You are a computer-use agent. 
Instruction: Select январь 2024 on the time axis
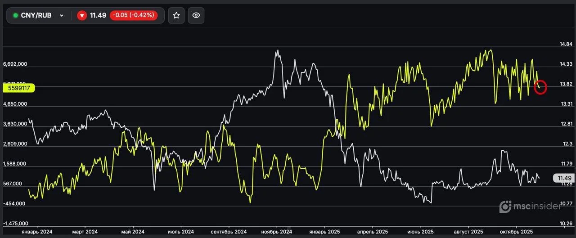(x=37, y=232)
